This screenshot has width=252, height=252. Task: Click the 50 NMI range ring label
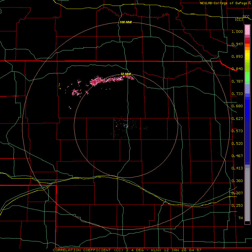point(126,74)
